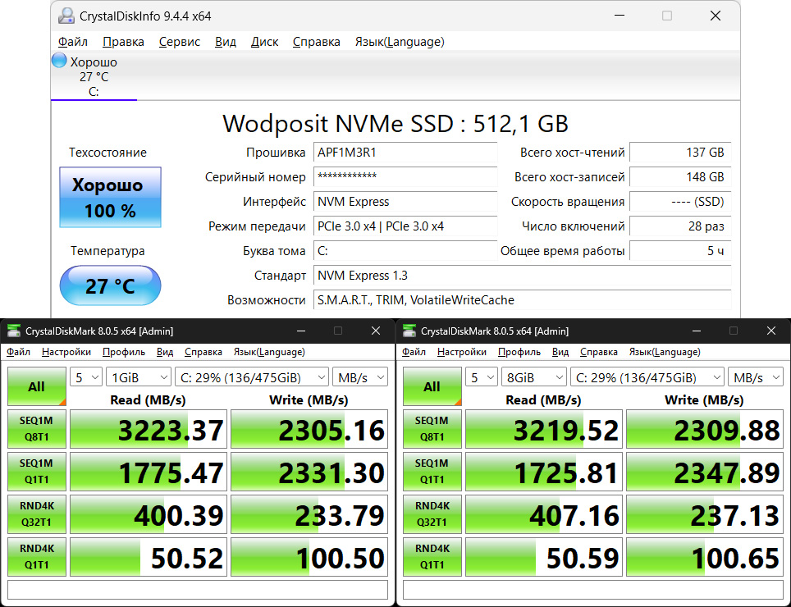Run RND4K Q32T1 test in left window
The image size is (791, 607).
tap(36, 514)
